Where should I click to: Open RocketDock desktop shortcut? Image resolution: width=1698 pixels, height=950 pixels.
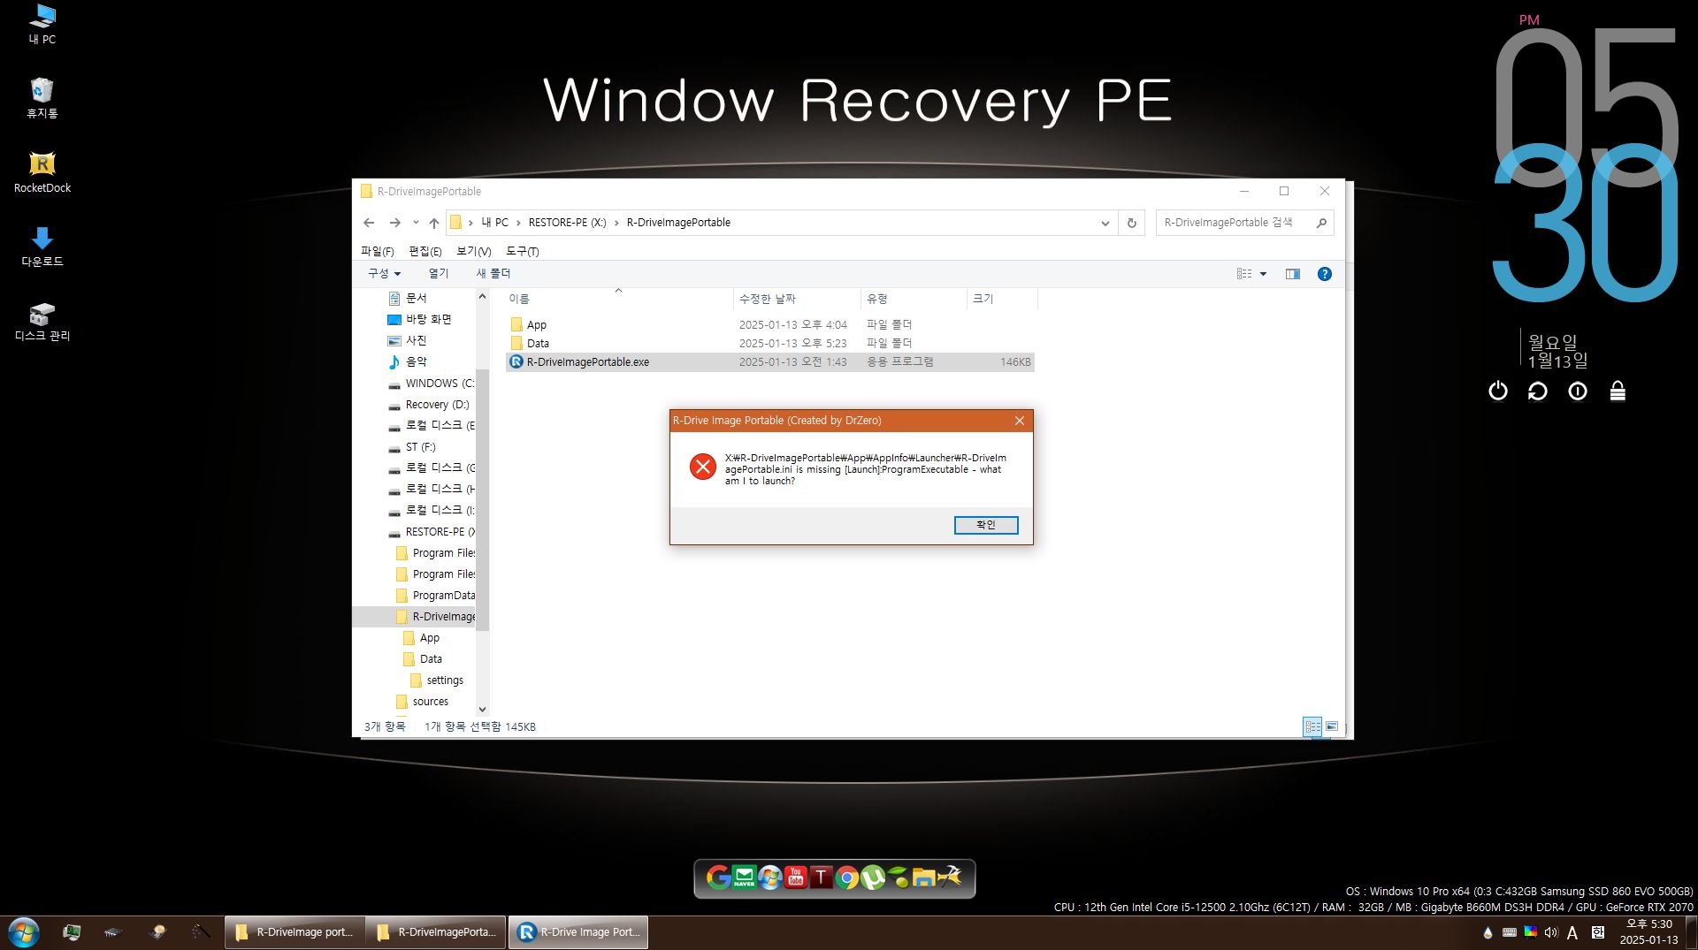(42, 172)
